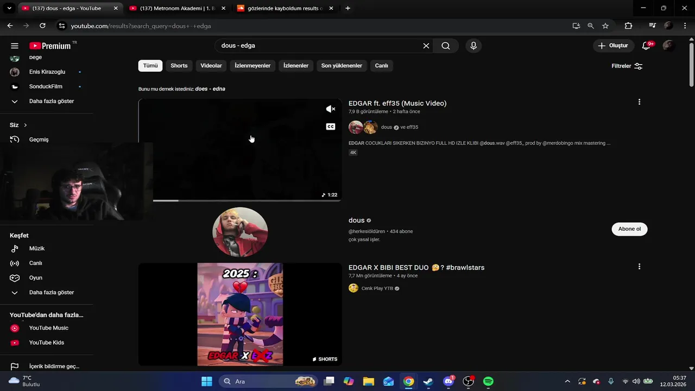The image size is (695, 391).
Task: Open EDGAR ft. eff35 (Music Video) title
Action: [x=397, y=103]
